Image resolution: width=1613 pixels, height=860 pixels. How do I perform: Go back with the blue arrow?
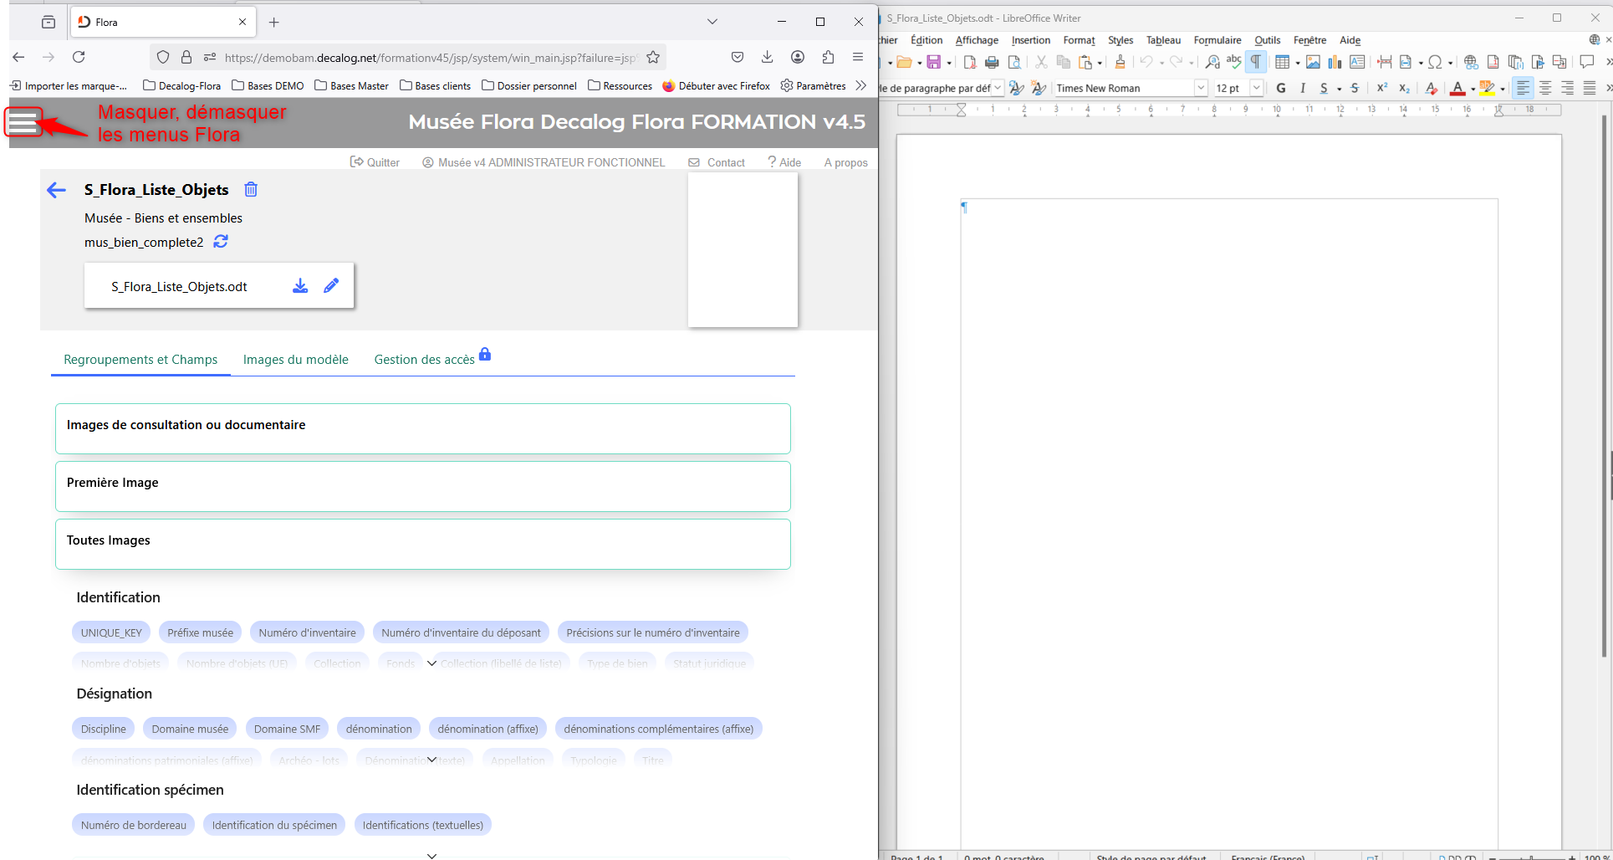pyautogui.click(x=56, y=190)
